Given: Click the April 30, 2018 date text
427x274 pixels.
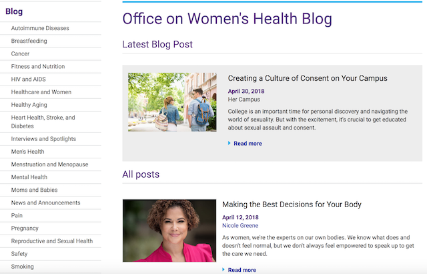Looking at the screenshot, I should (x=246, y=92).
